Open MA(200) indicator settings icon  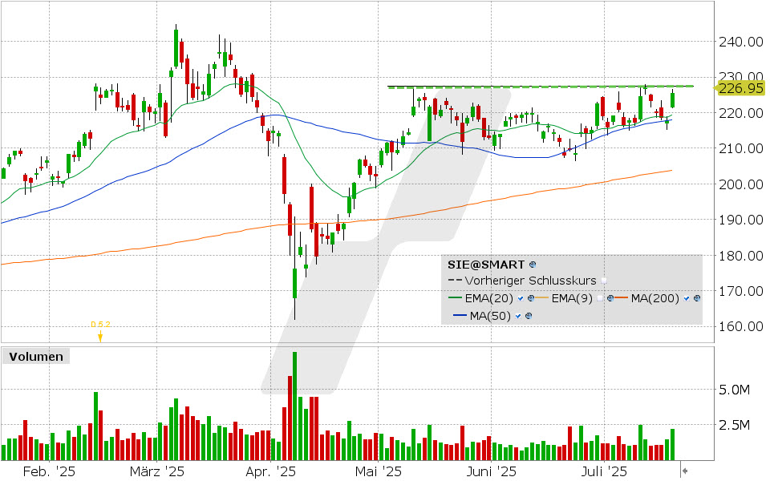697,298
